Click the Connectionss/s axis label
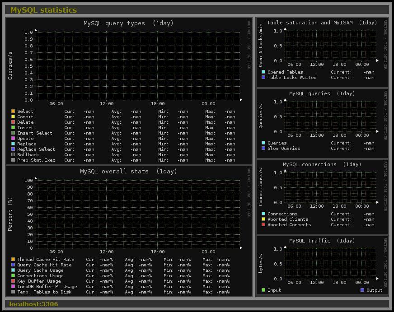Viewport: 394px width, 312px height. 261,187
